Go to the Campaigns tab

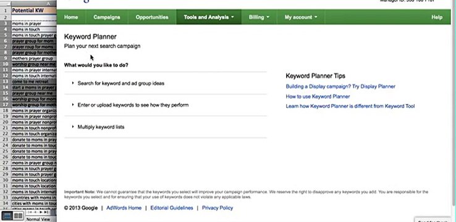click(107, 17)
